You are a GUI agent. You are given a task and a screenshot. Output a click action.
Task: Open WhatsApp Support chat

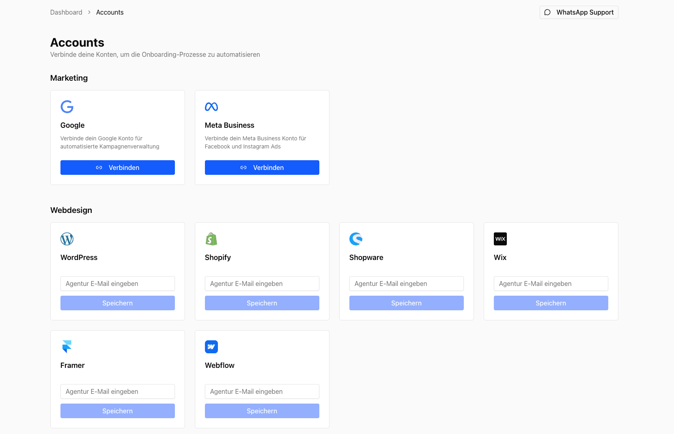pyautogui.click(x=579, y=12)
